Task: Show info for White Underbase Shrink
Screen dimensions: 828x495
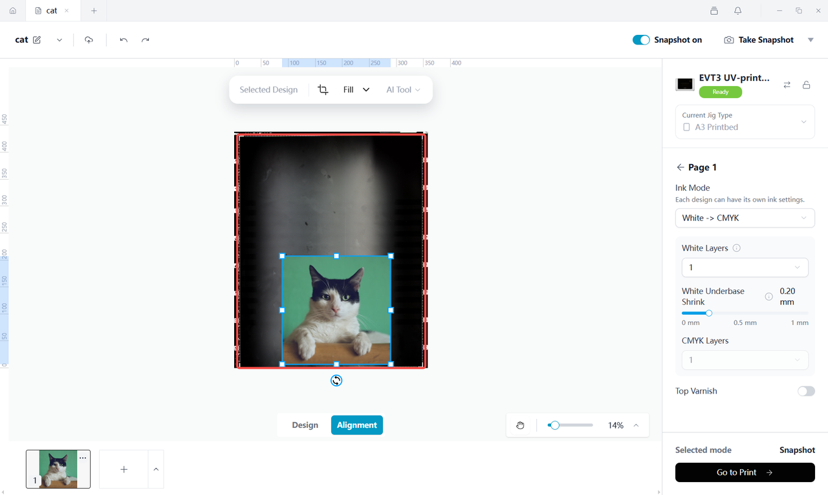Action: (769, 297)
